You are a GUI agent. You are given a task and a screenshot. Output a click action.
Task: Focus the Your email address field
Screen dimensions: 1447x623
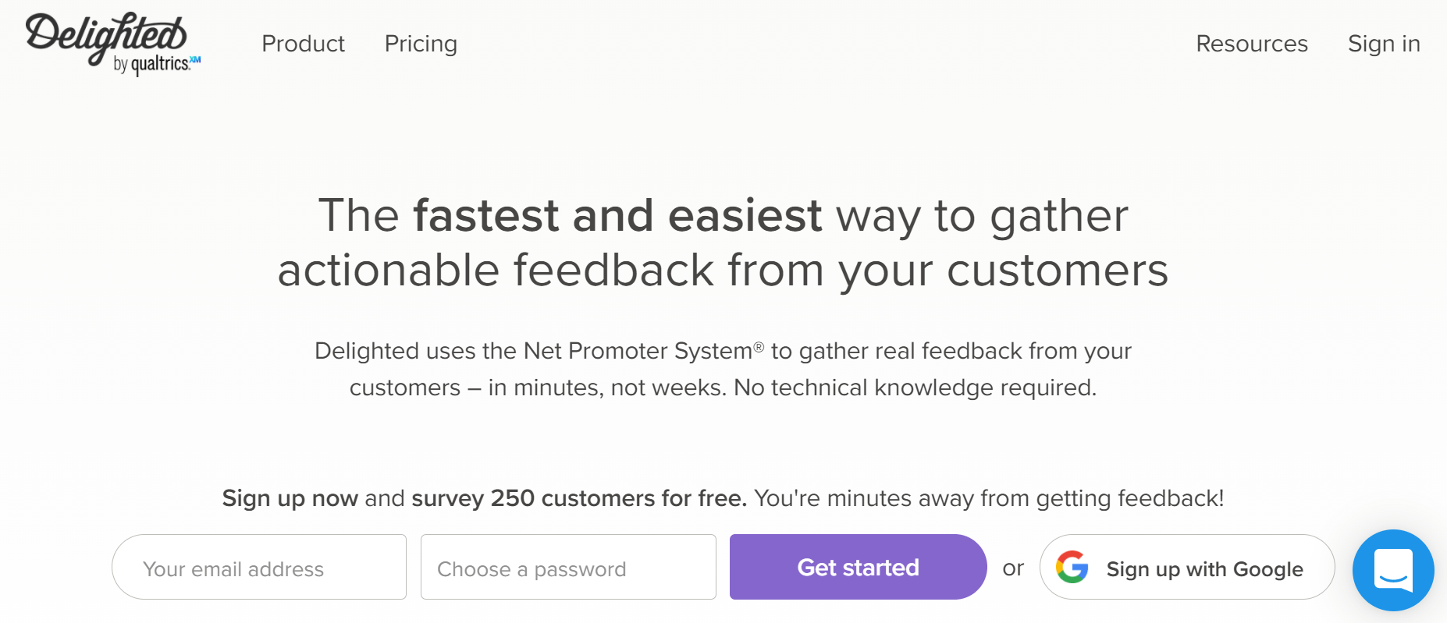point(259,568)
